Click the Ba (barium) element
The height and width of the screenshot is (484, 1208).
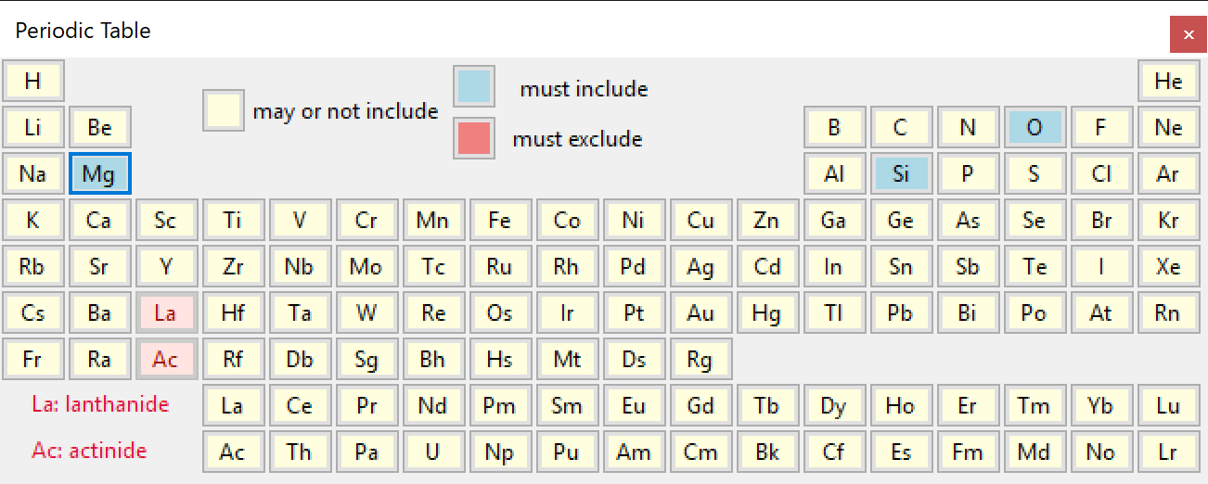[x=99, y=312]
